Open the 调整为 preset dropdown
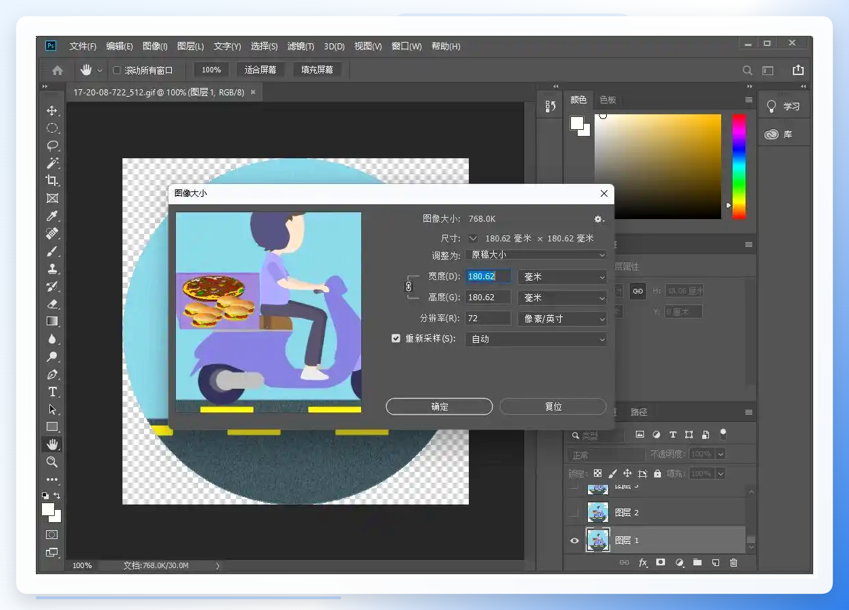Image resolution: width=849 pixels, height=610 pixels. (x=536, y=255)
